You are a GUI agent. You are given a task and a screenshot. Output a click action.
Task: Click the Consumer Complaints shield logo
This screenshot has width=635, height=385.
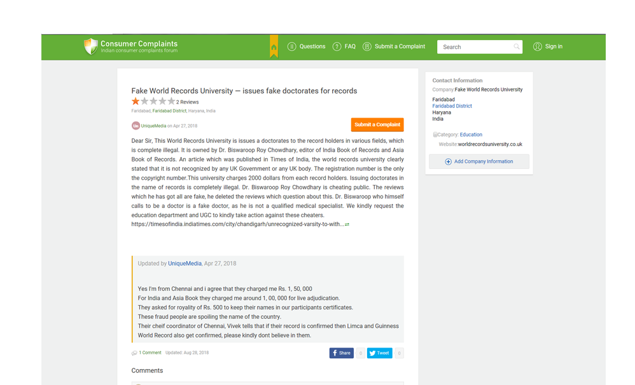click(91, 46)
